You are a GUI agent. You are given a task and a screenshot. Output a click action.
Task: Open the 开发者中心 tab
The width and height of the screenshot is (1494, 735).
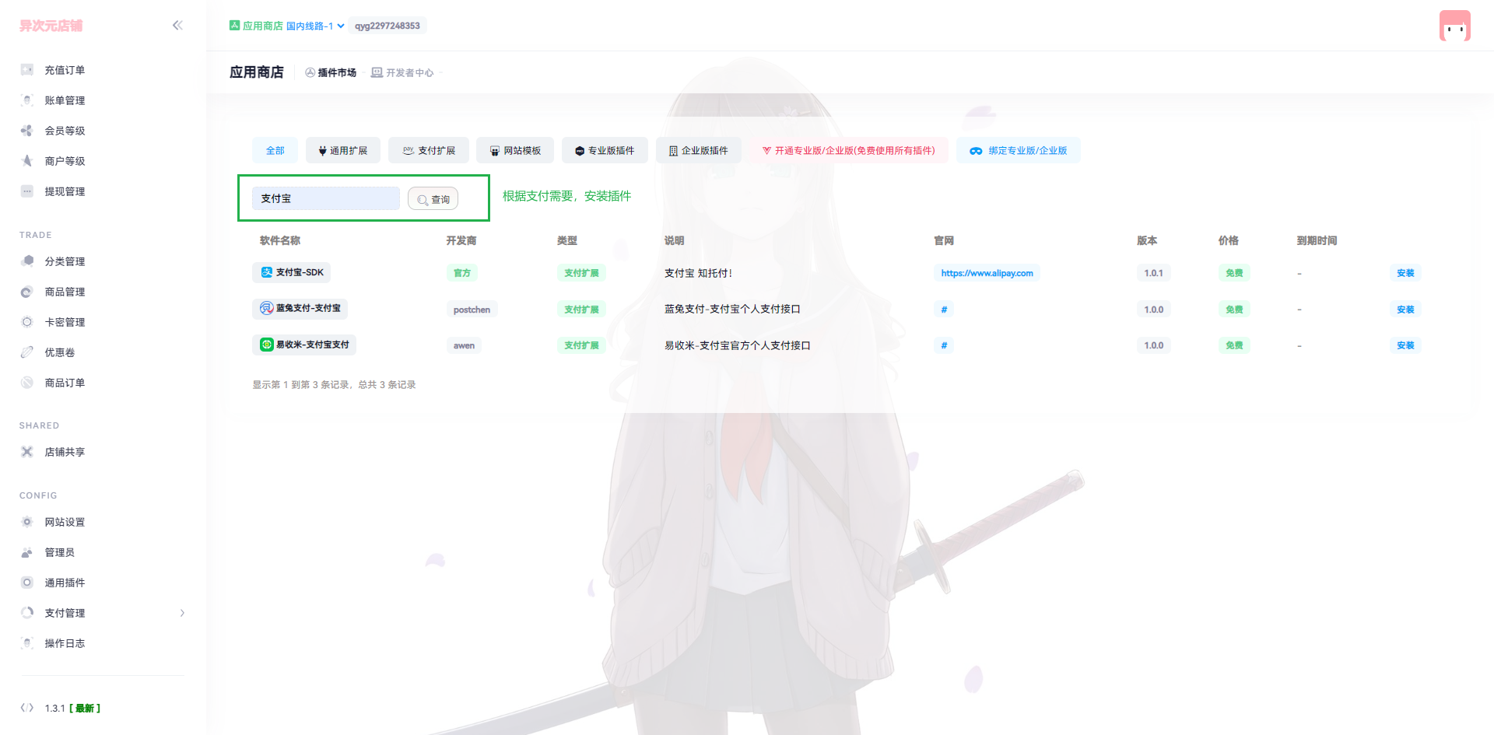pyautogui.click(x=403, y=73)
